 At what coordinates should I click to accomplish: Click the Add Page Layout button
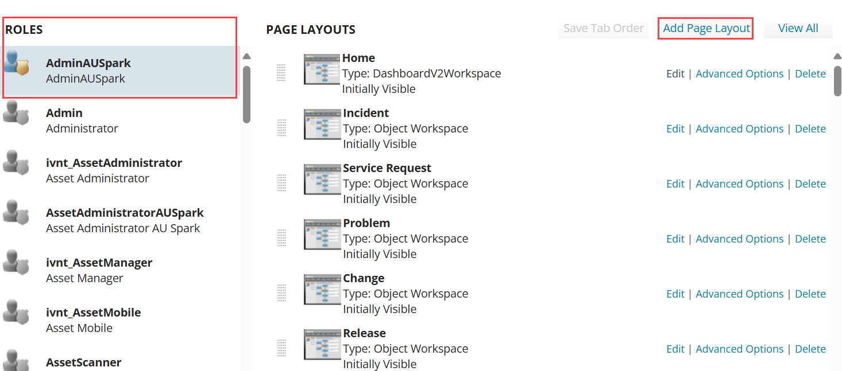(x=706, y=28)
